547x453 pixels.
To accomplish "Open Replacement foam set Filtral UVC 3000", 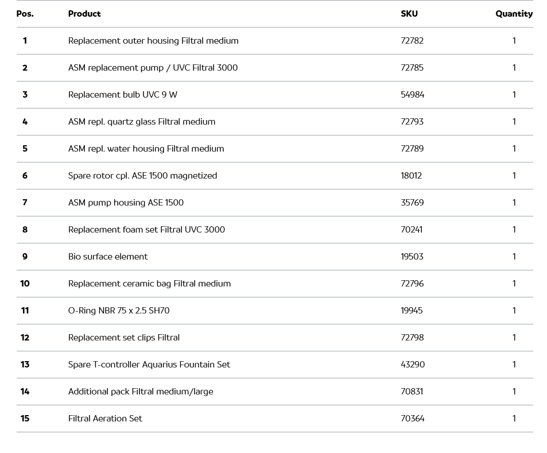I will 146,230.
